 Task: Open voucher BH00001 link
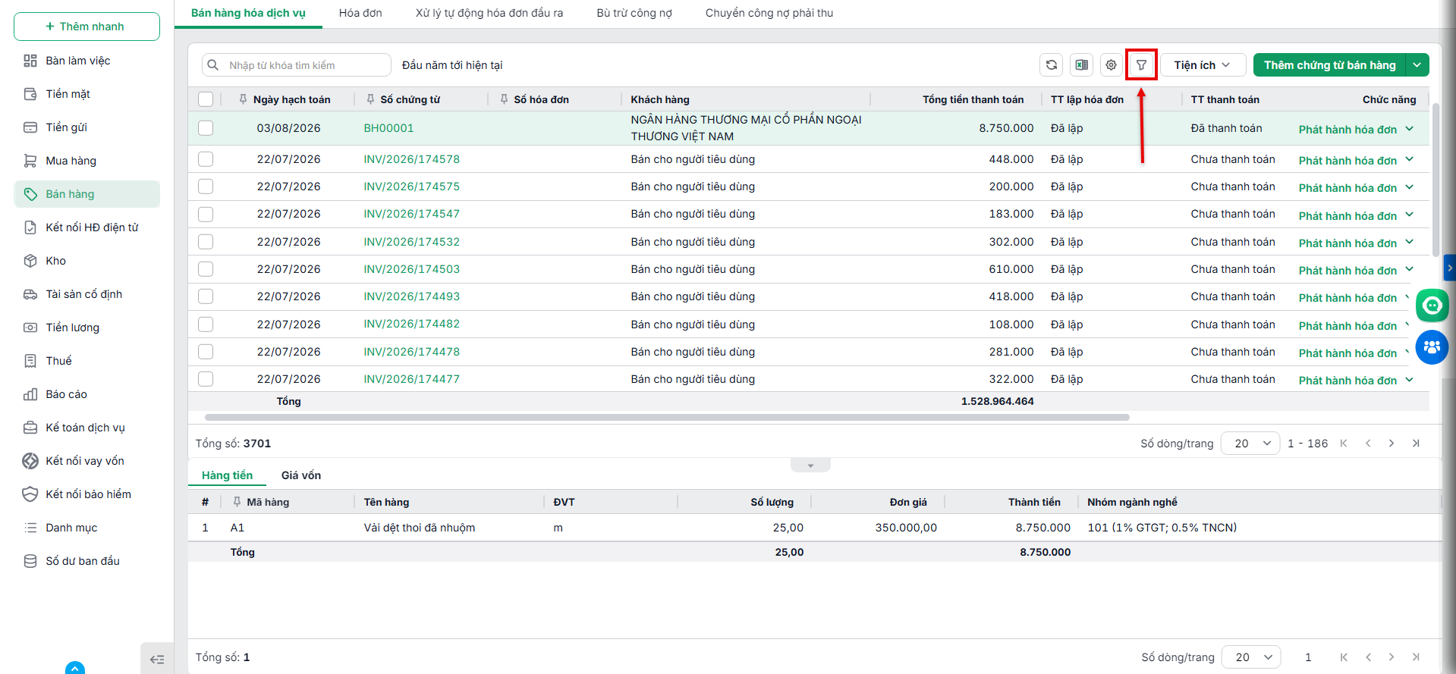[x=388, y=128]
